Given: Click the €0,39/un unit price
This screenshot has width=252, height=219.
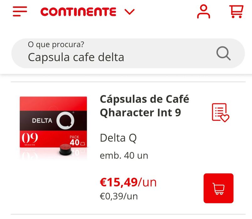Looking at the screenshot, I should click(119, 196).
